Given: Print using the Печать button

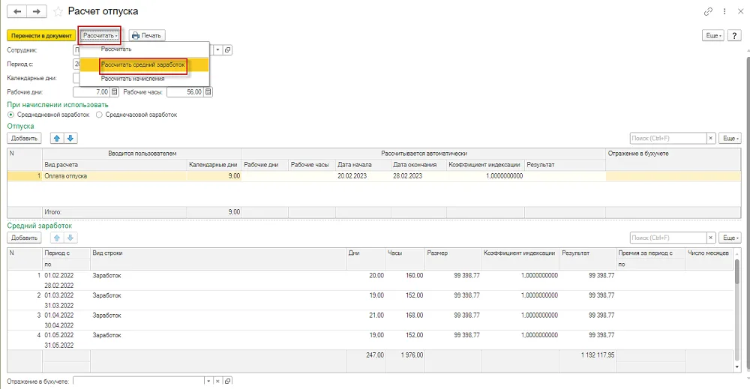Looking at the screenshot, I should pos(147,35).
